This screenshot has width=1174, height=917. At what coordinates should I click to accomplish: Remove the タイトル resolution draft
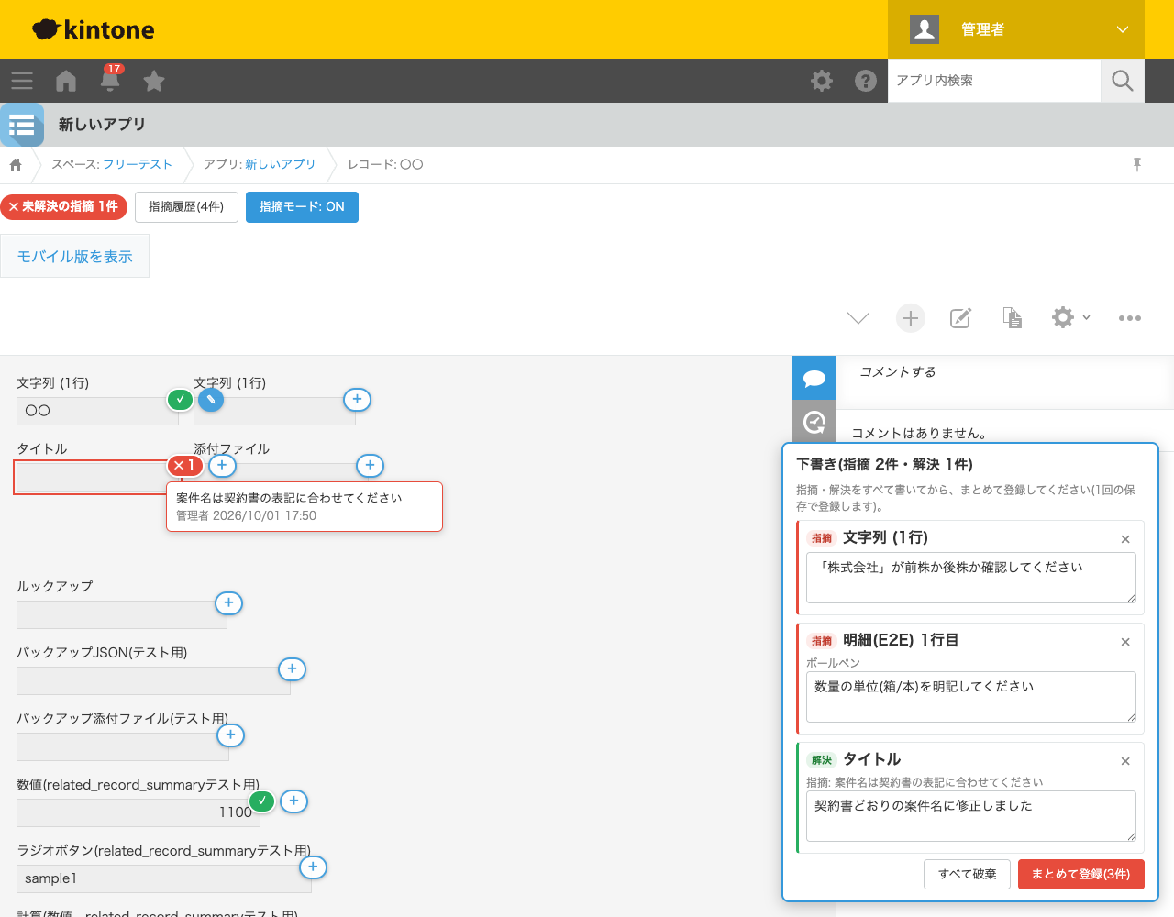pos(1125,761)
